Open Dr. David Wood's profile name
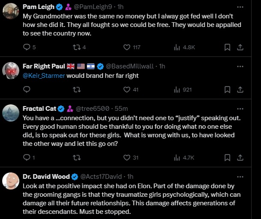Image resolution: width=261 pixels, height=219 pixels. 45,176
